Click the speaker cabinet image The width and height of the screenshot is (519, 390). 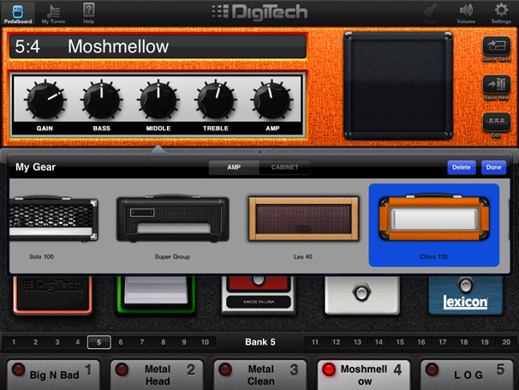pos(398,86)
